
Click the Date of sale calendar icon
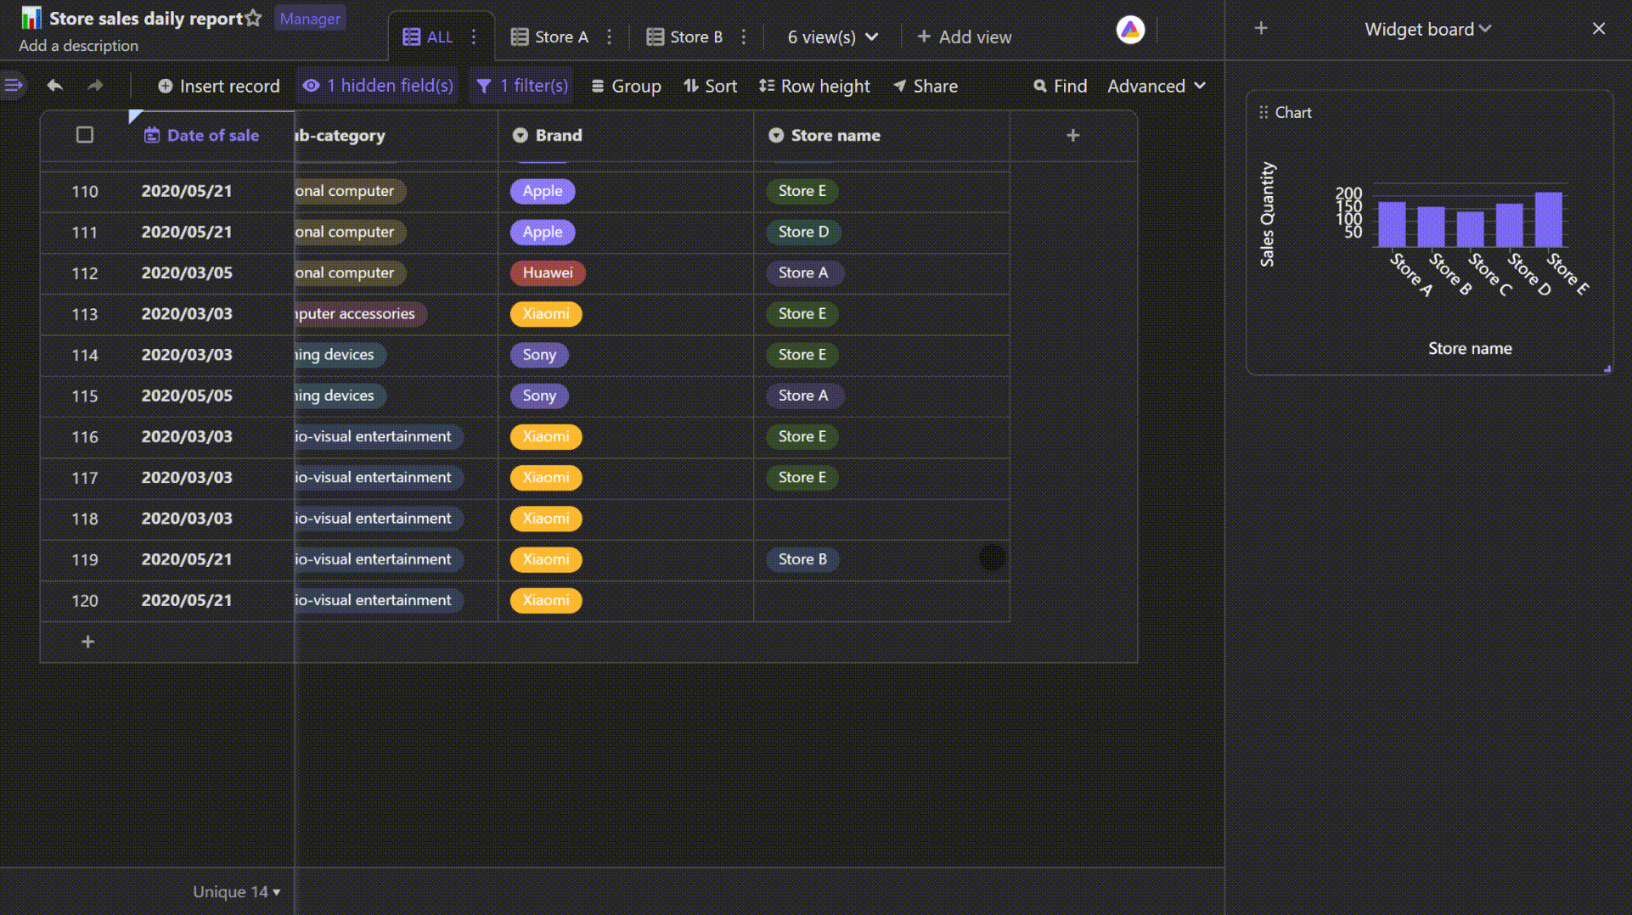152,135
